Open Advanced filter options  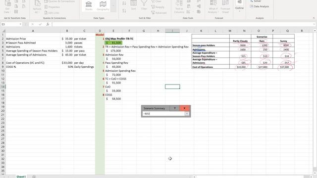click(158, 13)
